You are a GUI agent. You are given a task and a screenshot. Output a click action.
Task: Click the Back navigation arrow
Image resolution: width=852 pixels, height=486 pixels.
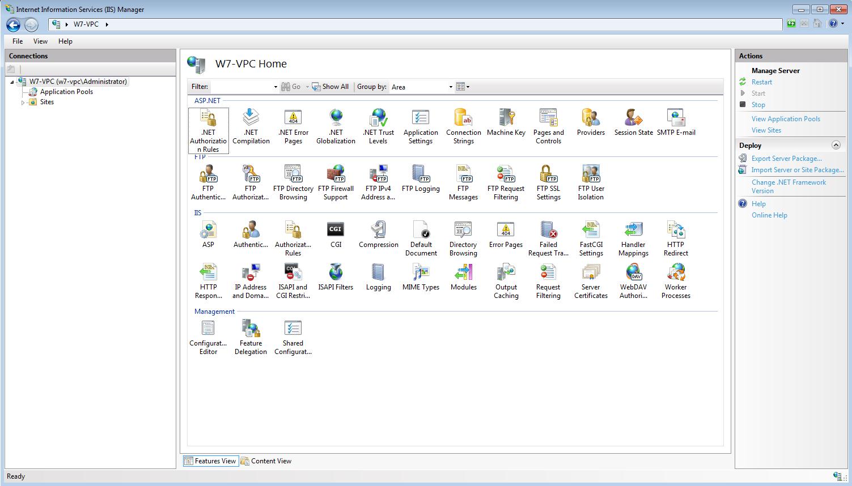[12, 24]
